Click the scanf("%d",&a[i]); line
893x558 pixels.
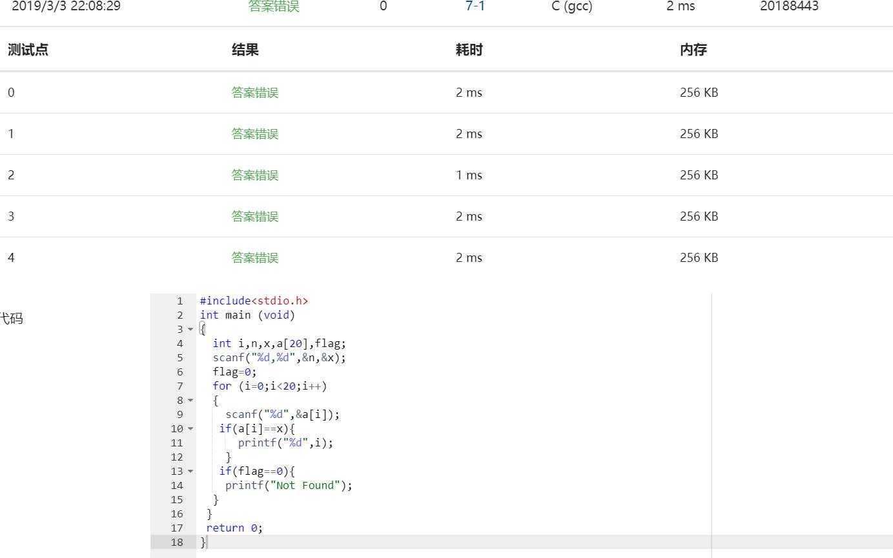click(283, 414)
